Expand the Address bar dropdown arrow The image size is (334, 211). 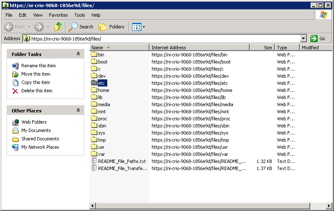click(x=304, y=38)
